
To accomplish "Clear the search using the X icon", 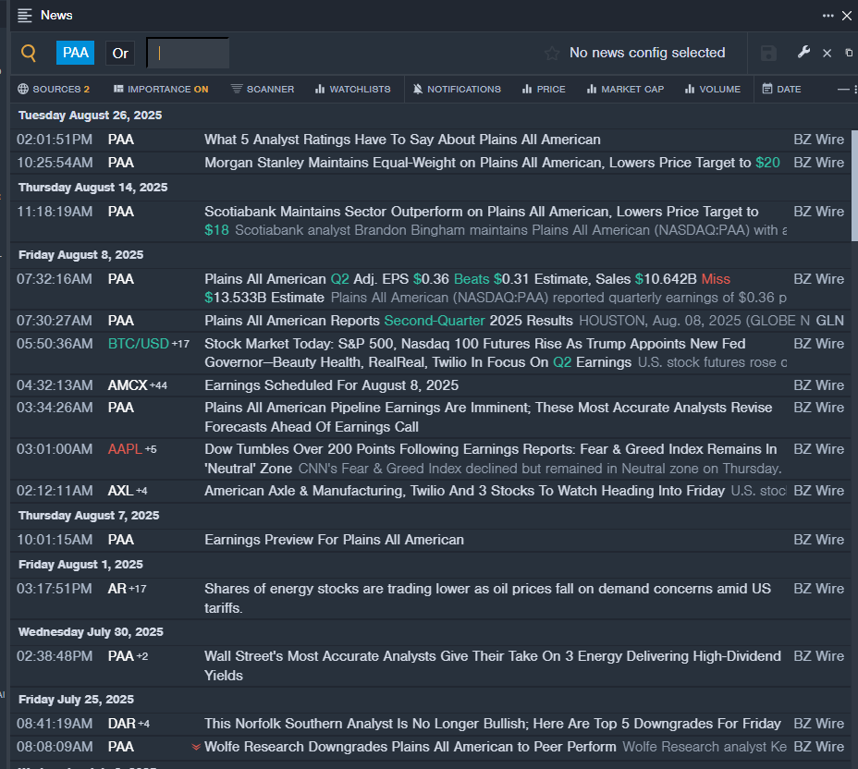I will click(827, 53).
